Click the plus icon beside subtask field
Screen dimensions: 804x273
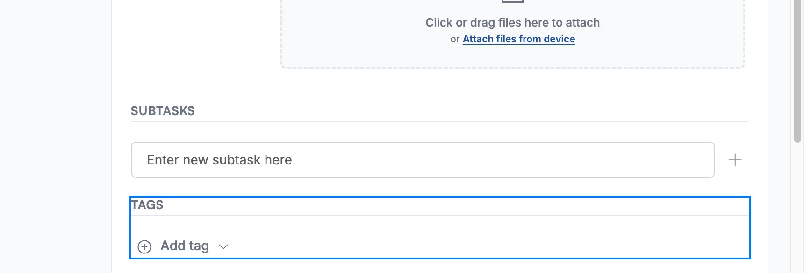(x=735, y=160)
